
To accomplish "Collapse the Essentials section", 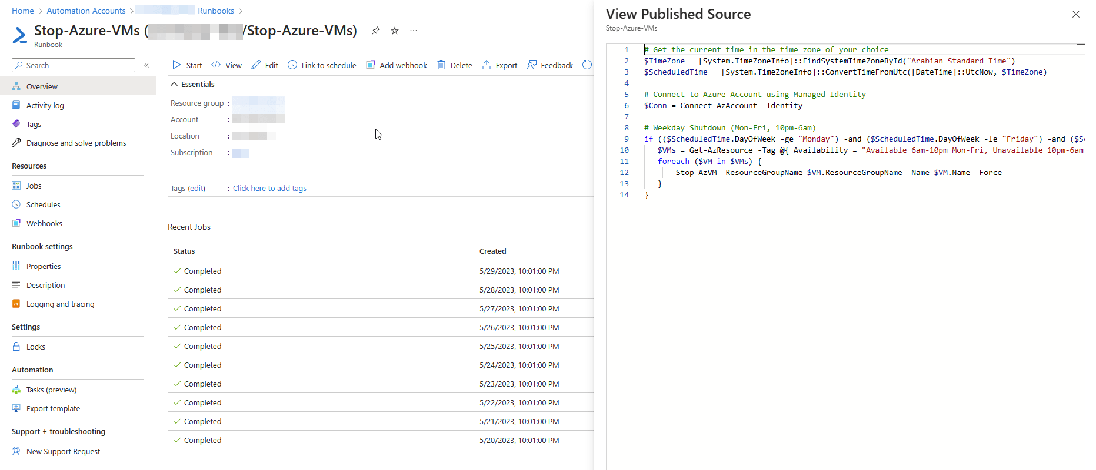I will (174, 85).
